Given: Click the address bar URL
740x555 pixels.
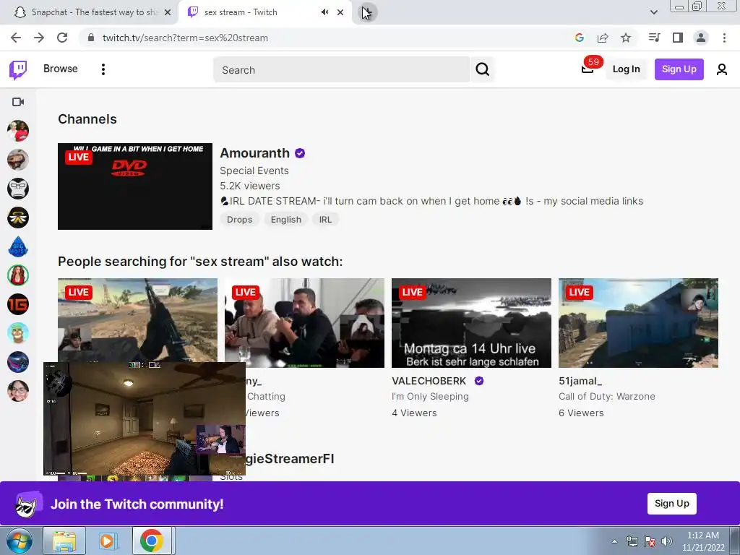Looking at the screenshot, I should (x=185, y=38).
